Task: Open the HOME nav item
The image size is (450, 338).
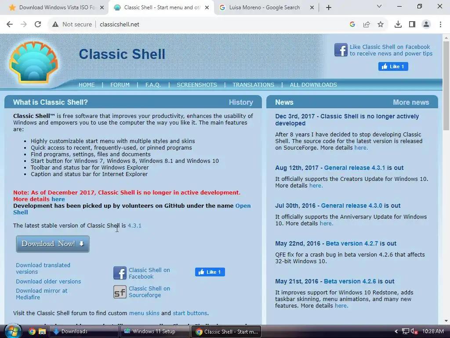Action: 87,85
